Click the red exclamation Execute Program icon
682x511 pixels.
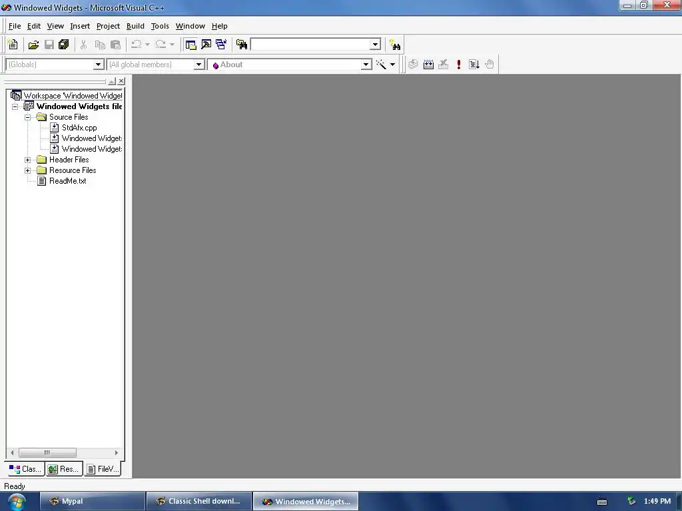click(458, 65)
